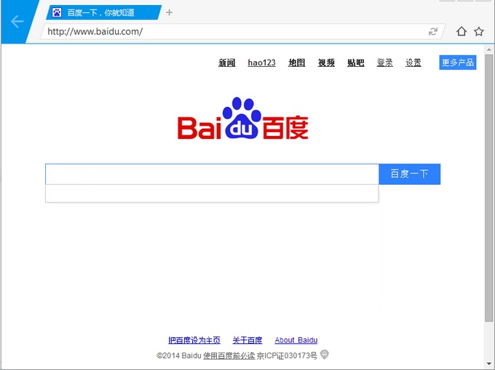This screenshot has width=495, height=370.
Task: Bookmark page with star icon
Action: 478,31
